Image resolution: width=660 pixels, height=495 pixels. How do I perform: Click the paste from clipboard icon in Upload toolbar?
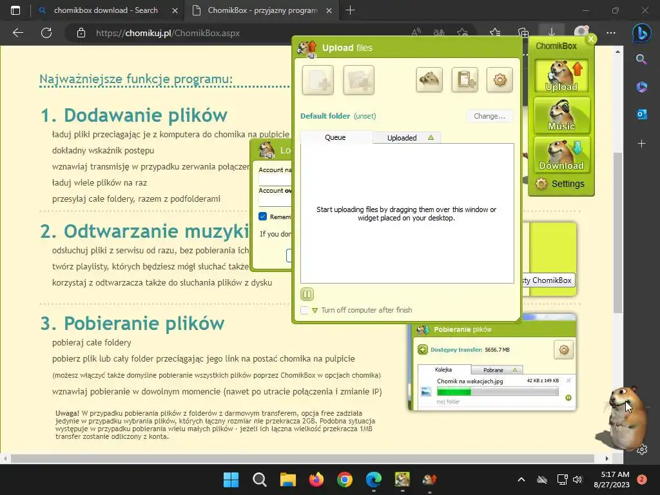click(x=465, y=79)
